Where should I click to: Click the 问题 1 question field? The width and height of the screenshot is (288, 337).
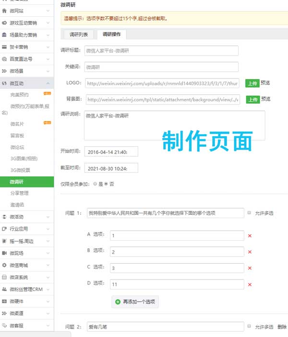166,213
